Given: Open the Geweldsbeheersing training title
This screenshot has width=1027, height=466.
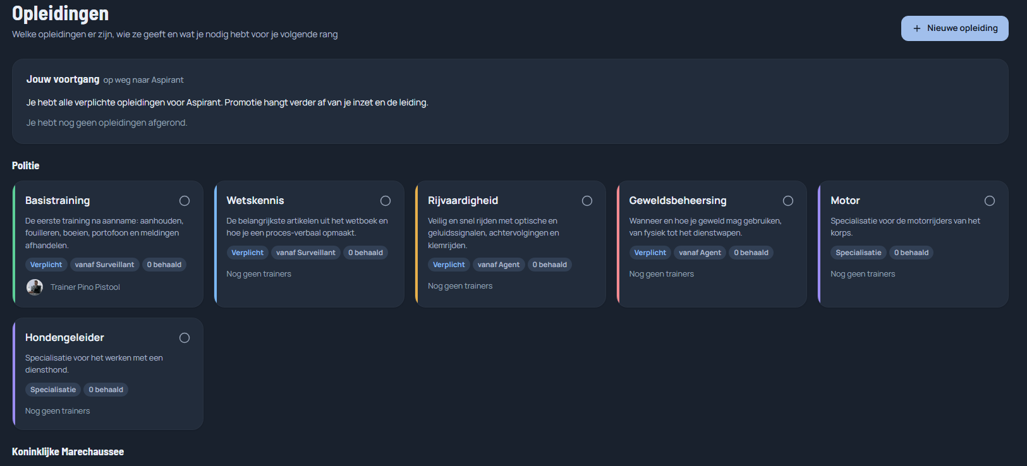Looking at the screenshot, I should [x=678, y=200].
